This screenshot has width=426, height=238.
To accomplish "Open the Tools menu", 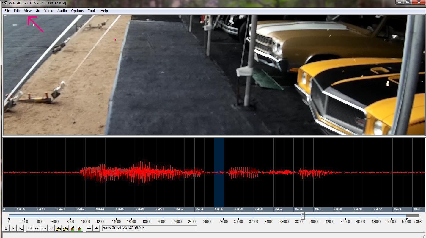I will click(x=92, y=11).
